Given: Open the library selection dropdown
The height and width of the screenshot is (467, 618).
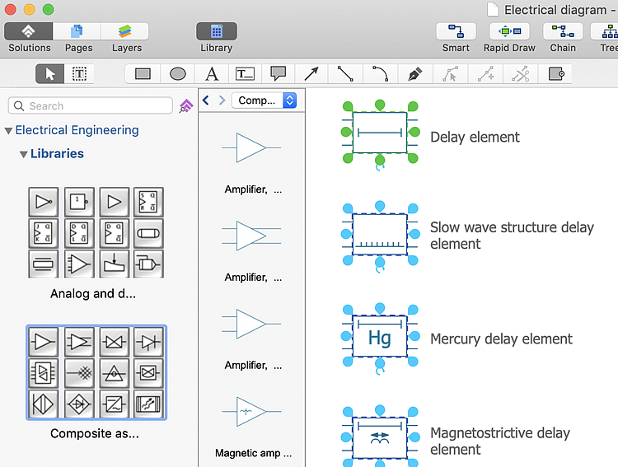Looking at the screenshot, I should tap(264, 100).
